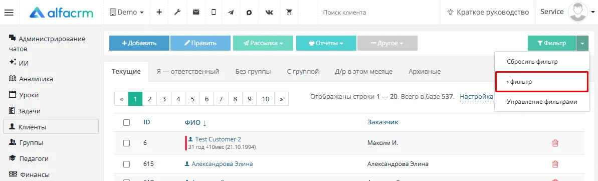Switch to Я — ответственный tab

tap(187, 71)
